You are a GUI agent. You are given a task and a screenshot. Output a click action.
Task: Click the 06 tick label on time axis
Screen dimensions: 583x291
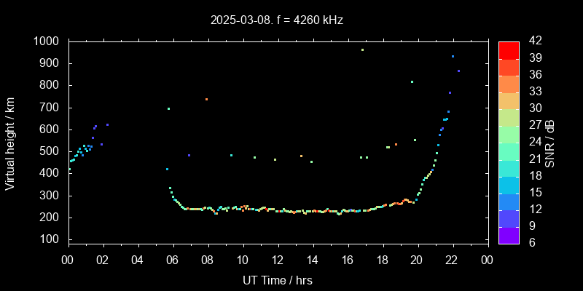(173, 260)
